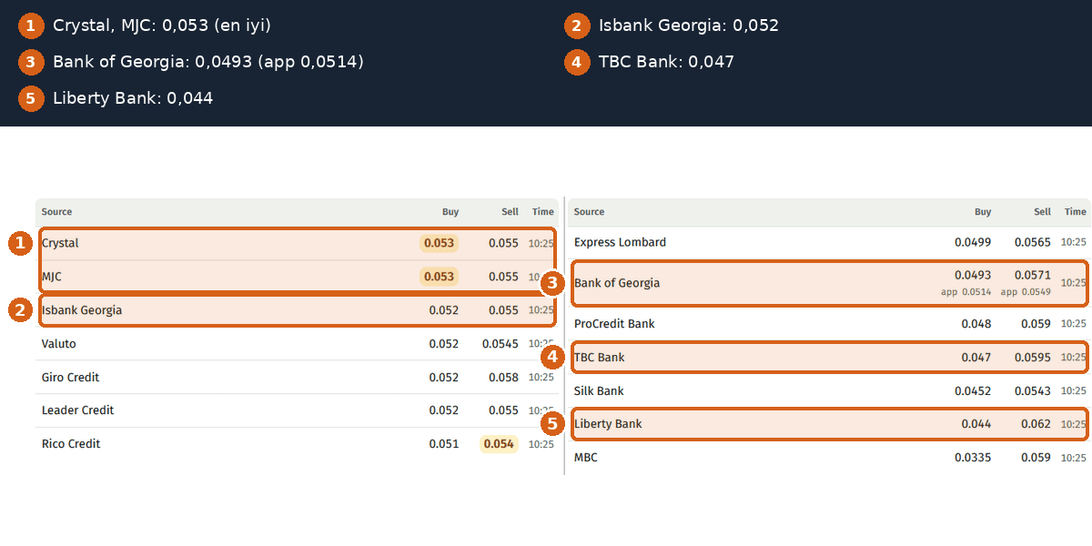This screenshot has width=1092, height=546.
Task: Click the Valuto source name
Action: point(59,344)
